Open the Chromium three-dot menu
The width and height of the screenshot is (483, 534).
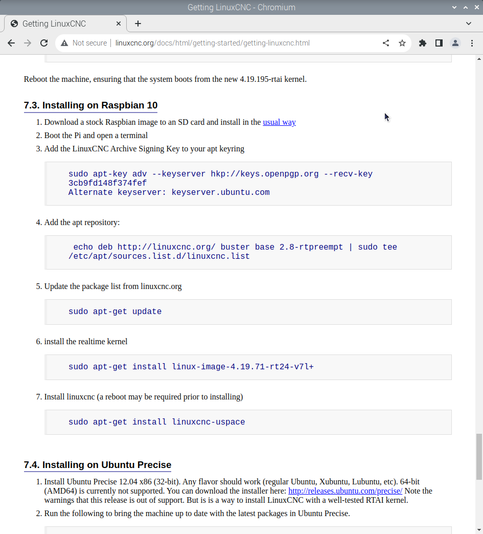[x=472, y=43]
